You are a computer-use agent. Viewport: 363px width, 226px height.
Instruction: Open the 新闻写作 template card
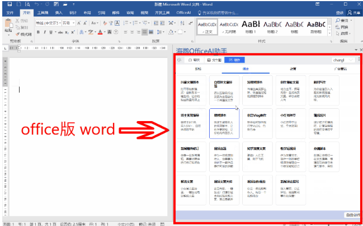click(324, 90)
